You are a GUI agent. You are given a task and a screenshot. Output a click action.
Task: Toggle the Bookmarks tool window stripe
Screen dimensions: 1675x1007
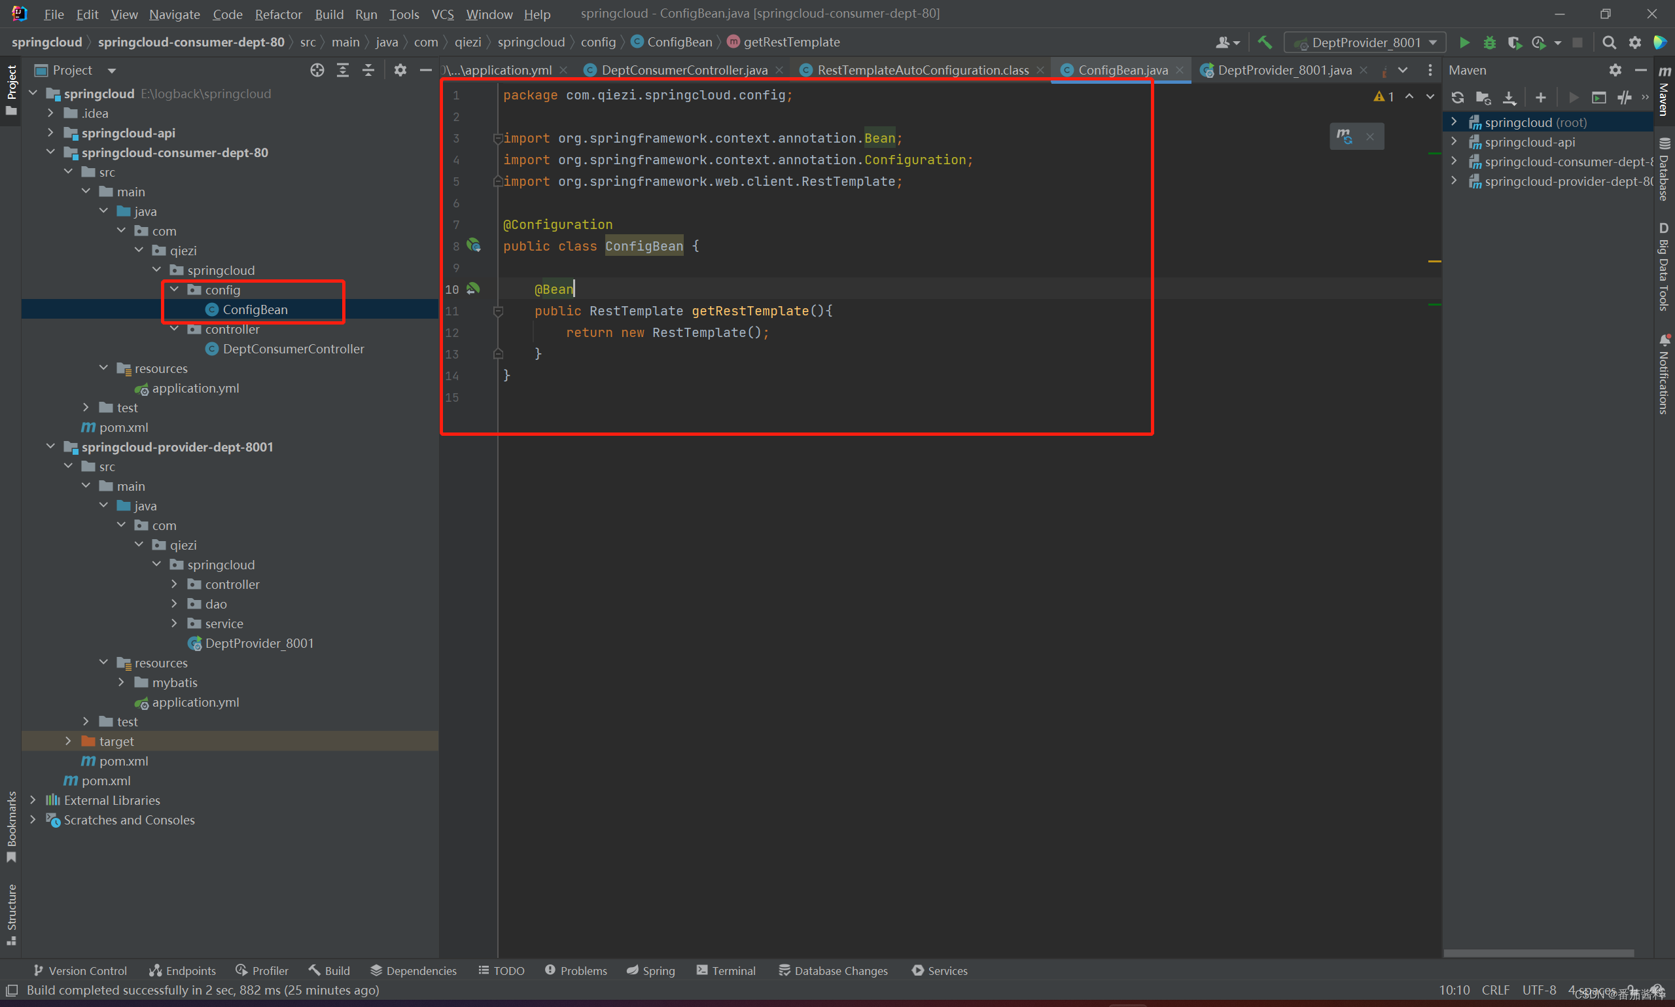click(x=12, y=826)
